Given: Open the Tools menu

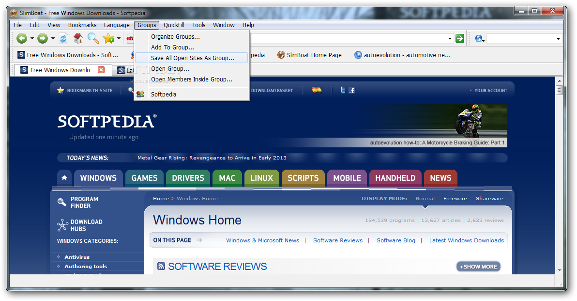Looking at the screenshot, I should pyautogui.click(x=198, y=25).
